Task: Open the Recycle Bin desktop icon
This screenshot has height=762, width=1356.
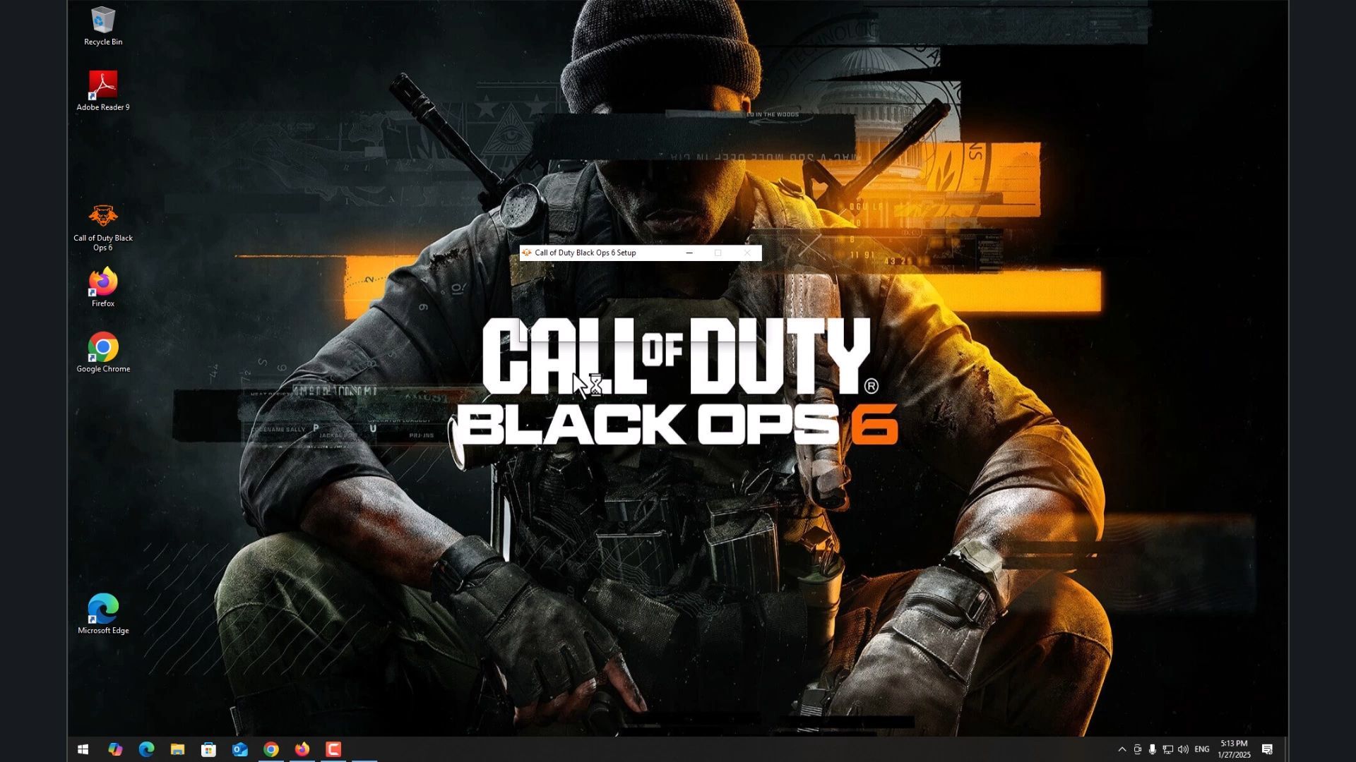Action: (x=103, y=26)
